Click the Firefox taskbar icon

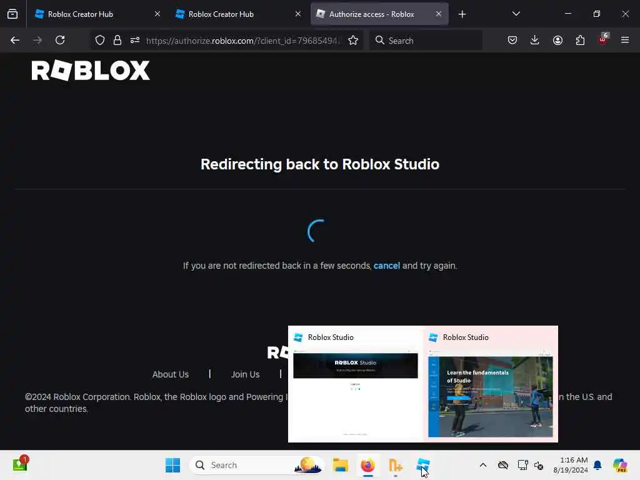368,465
